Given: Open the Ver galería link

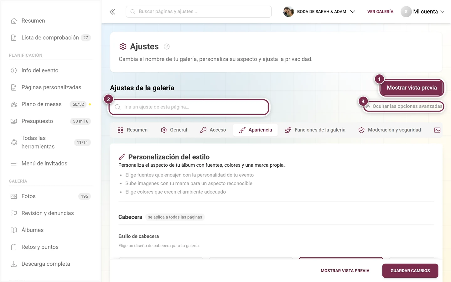Looking at the screenshot, I should pos(380,12).
